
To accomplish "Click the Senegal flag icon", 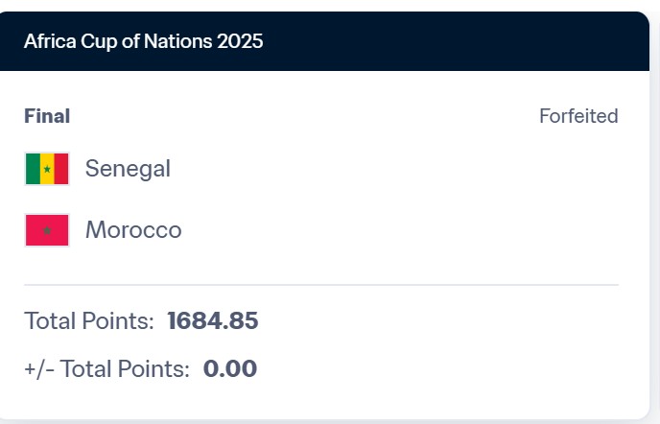I will pyautogui.click(x=47, y=169).
